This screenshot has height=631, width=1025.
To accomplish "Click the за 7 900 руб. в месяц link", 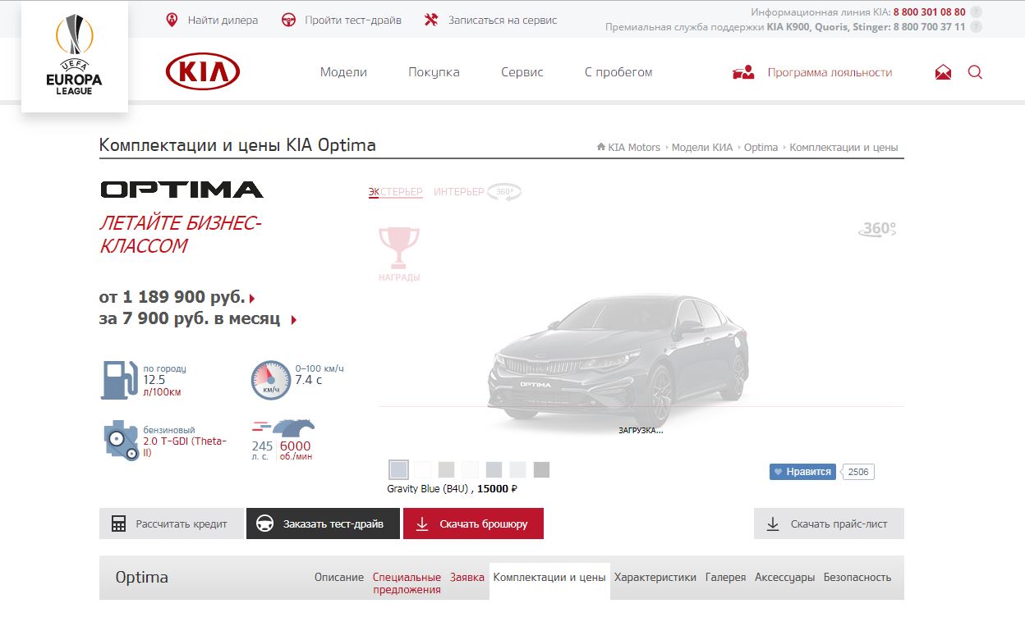I will [x=197, y=318].
